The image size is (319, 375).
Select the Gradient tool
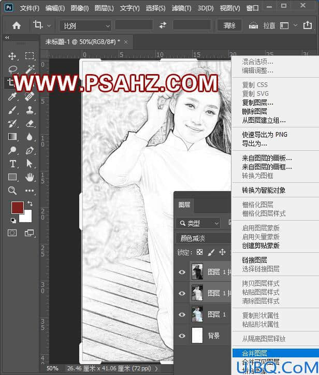pos(12,137)
